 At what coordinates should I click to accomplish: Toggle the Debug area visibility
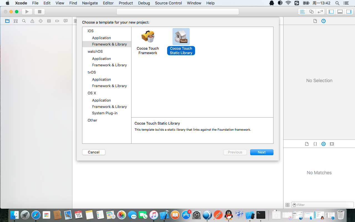(340, 12)
